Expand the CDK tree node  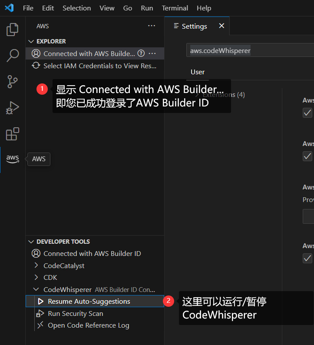(x=36, y=277)
